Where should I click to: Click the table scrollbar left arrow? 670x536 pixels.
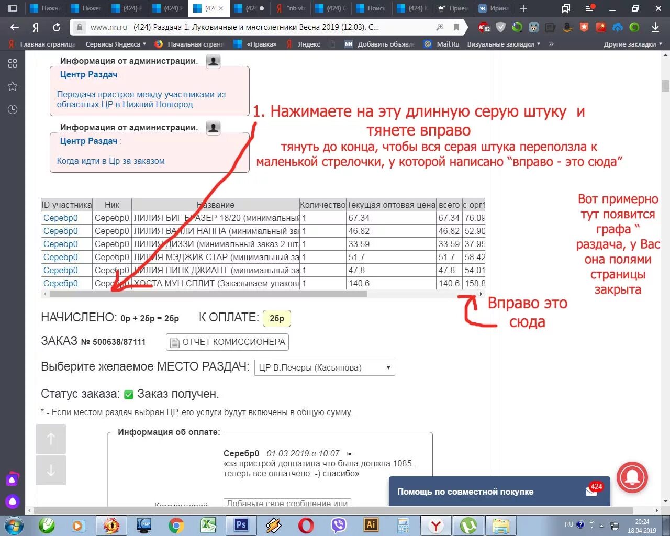(x=46, y=294)
